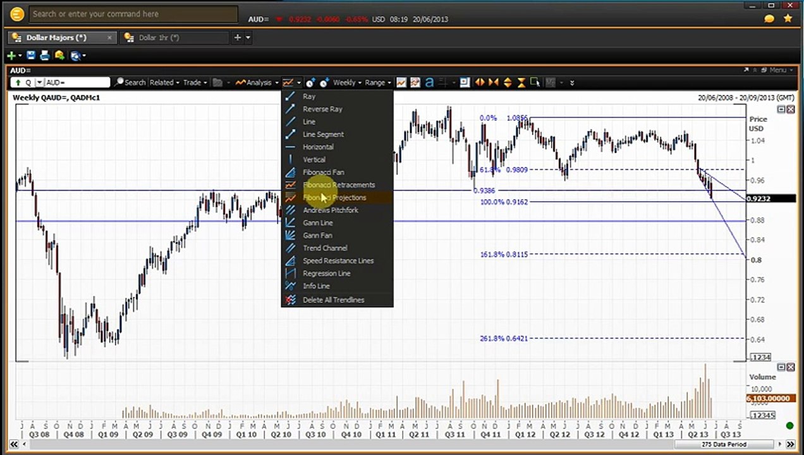Click the second clock alert icon

324,83
